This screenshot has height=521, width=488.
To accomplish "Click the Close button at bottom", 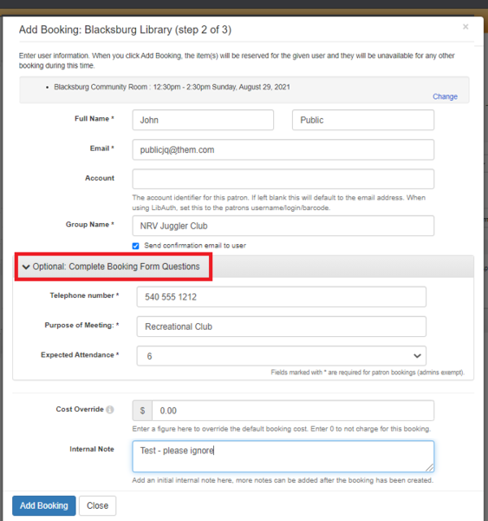I will 98,505.
